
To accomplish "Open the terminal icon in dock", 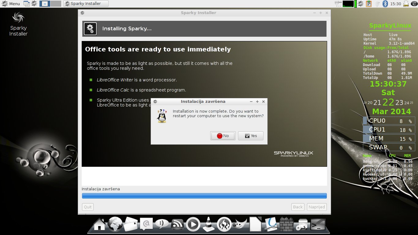I will pyautogui.click(x=318, y=225).
